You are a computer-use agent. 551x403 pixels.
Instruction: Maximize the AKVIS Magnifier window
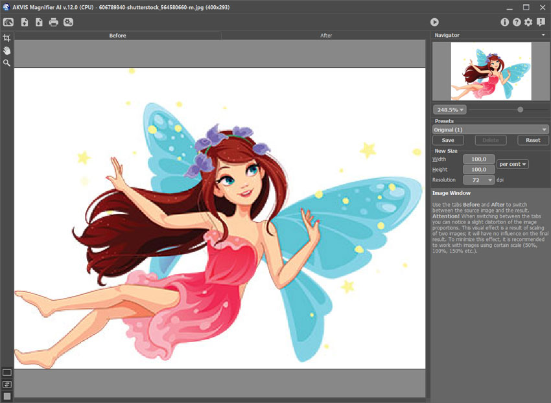(526, 7)
